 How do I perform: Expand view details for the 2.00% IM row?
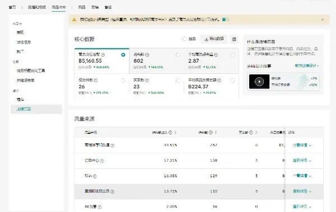(302, 206)
